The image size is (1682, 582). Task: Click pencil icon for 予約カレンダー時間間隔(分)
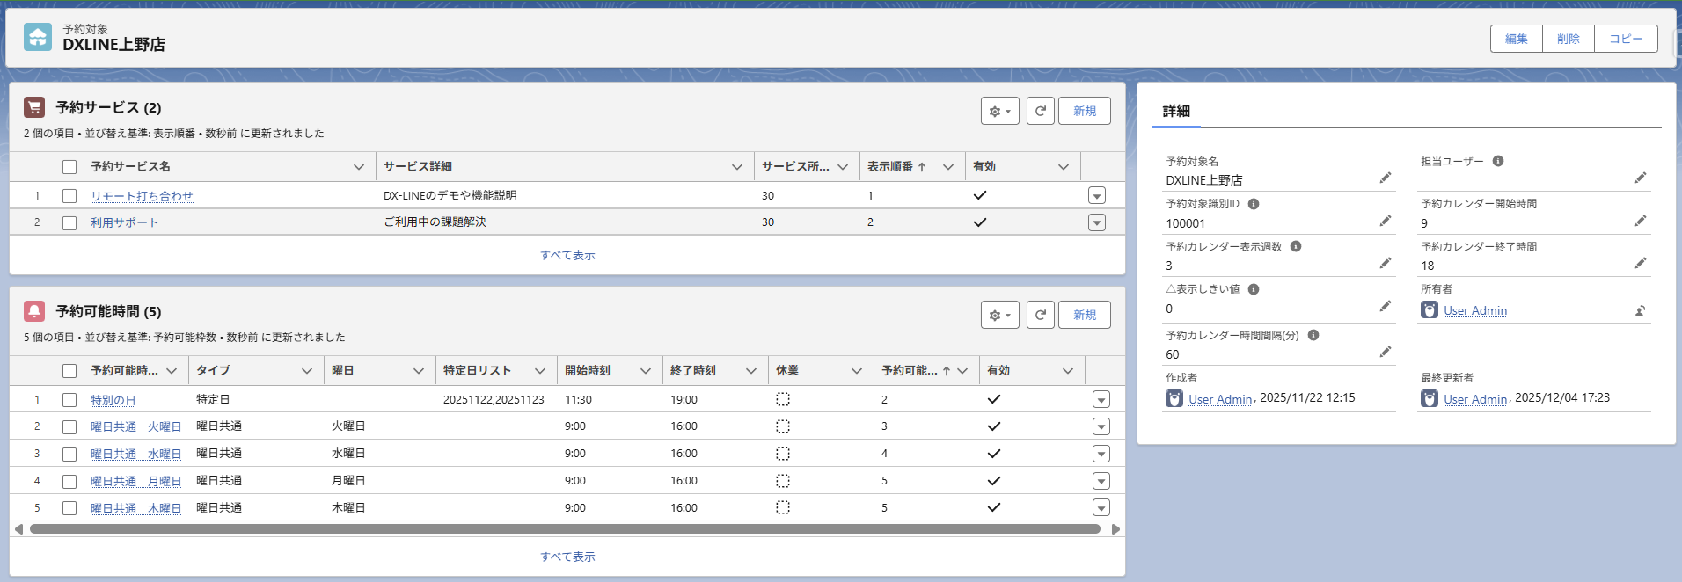pos(1385,353)
